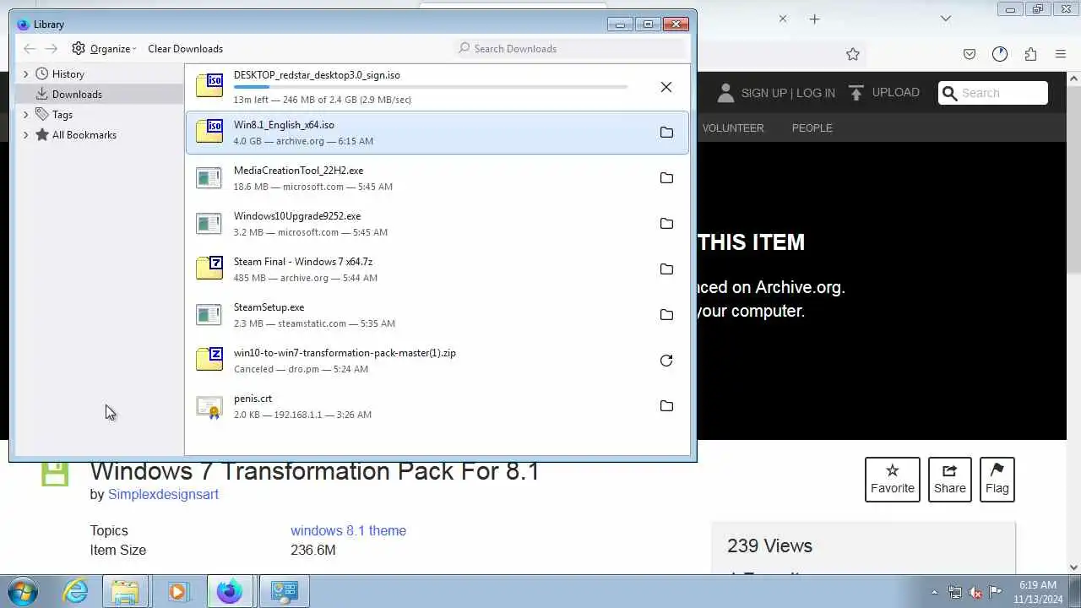The width and height of the screenshot is (1081, 608).
Task: Open folder for Windows10Upgrade9252.exe download
Action: point(666,224)
